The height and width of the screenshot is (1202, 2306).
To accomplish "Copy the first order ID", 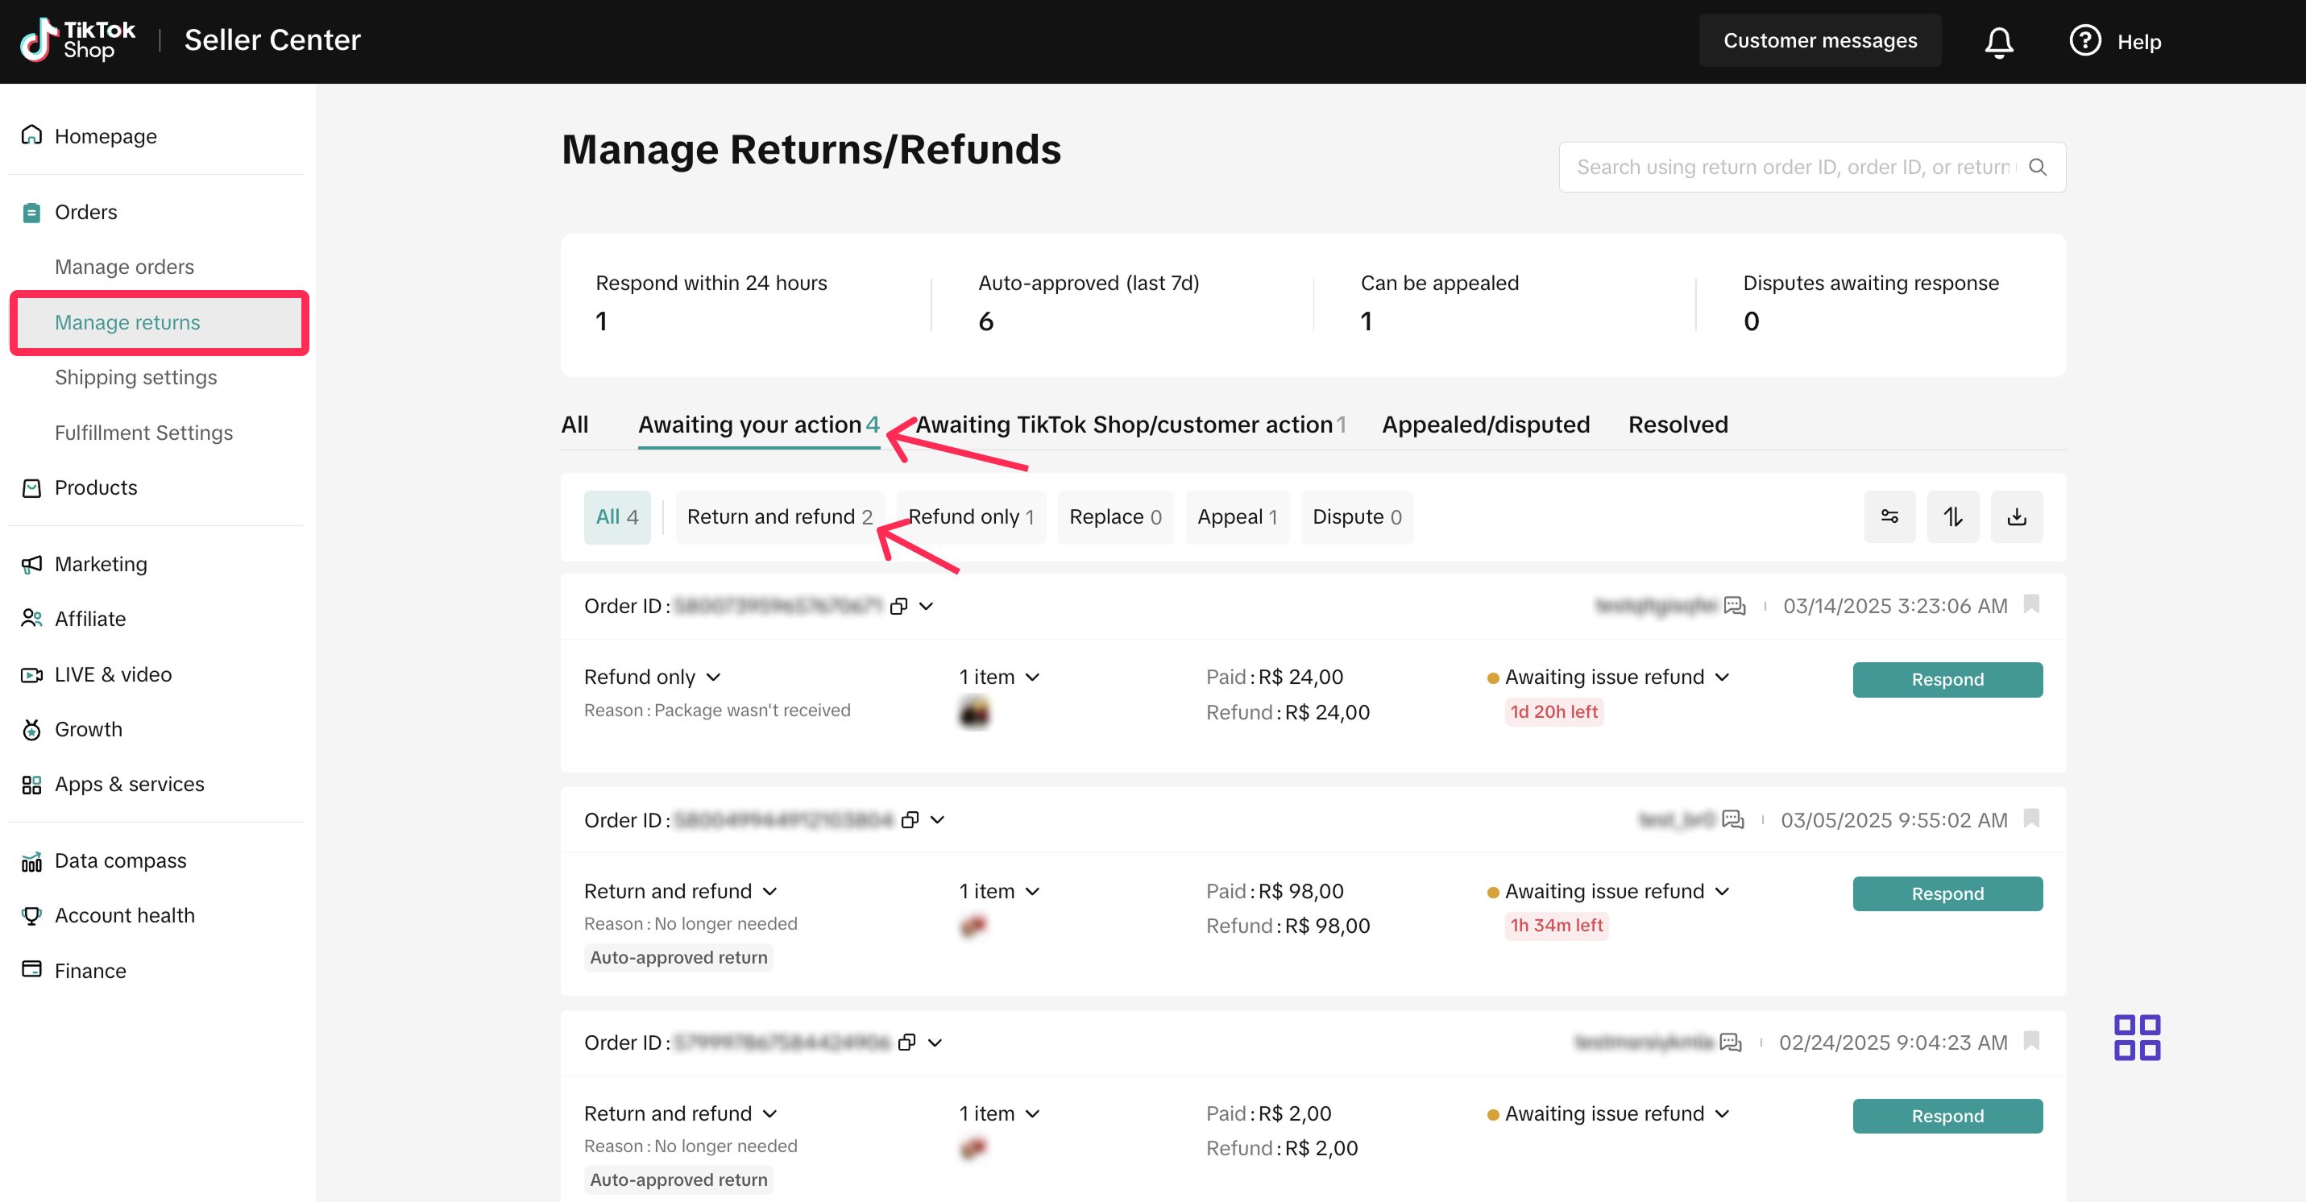I will pos(898,606).
